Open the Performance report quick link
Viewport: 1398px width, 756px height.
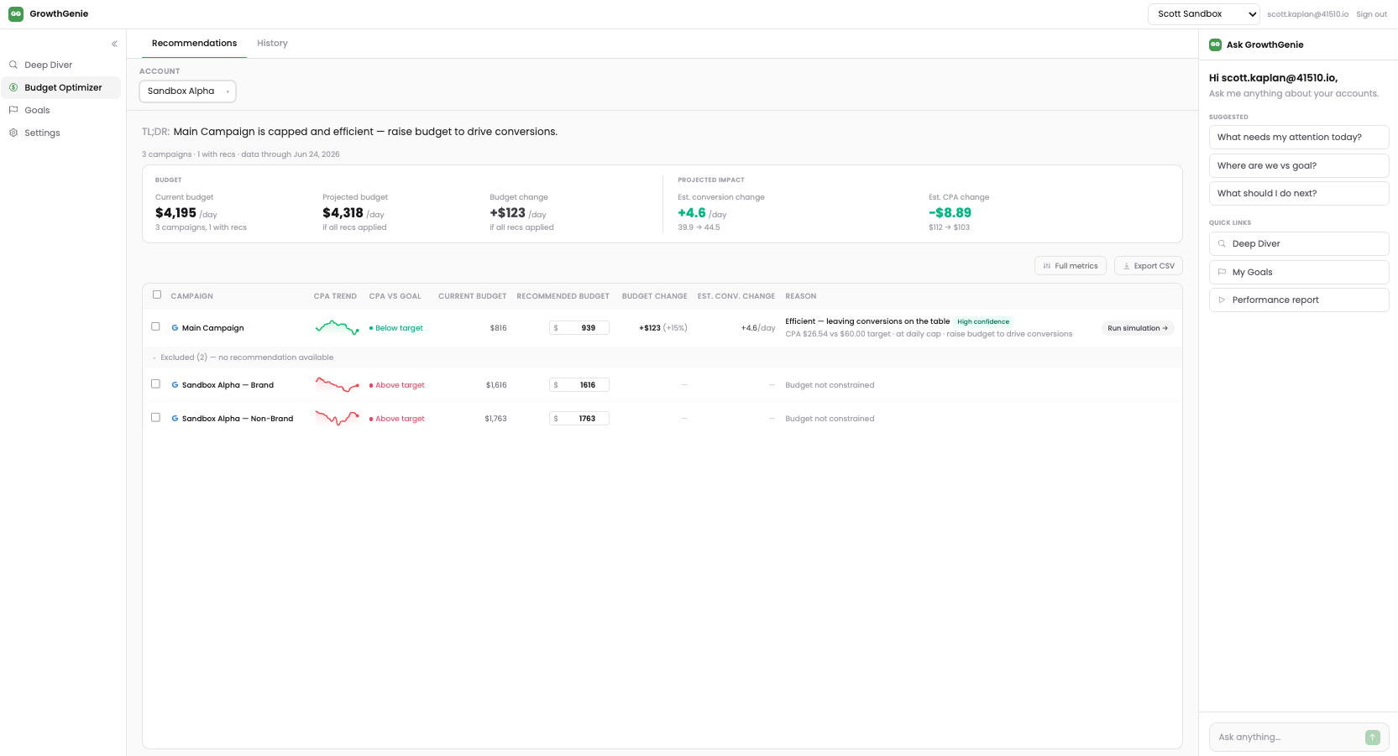coord(1299,300)
